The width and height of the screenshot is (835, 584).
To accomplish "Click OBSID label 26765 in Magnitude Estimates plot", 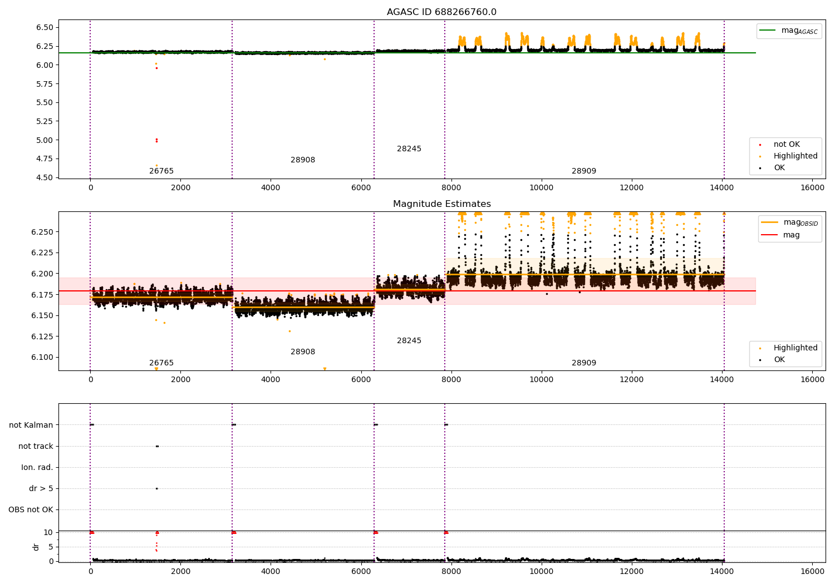I will pos(161,363).
